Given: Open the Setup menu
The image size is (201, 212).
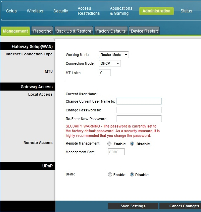Looking at the screenshot, I should click(11, 11).
